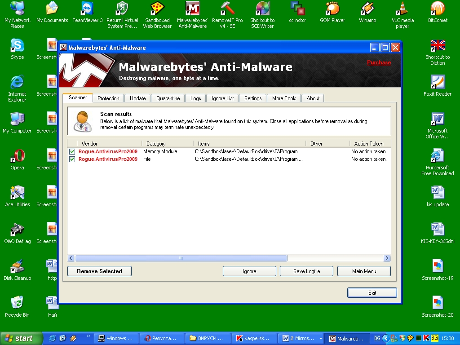The width and height of the screenshot is (460, 345).
Task: Return to Main Menu button
Action: (x=364, y=271)
